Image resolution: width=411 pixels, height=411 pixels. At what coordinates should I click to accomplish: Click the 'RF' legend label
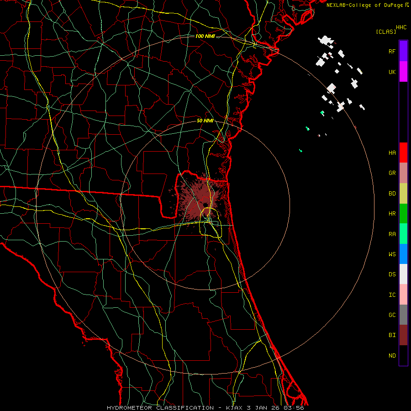[392, 51]
